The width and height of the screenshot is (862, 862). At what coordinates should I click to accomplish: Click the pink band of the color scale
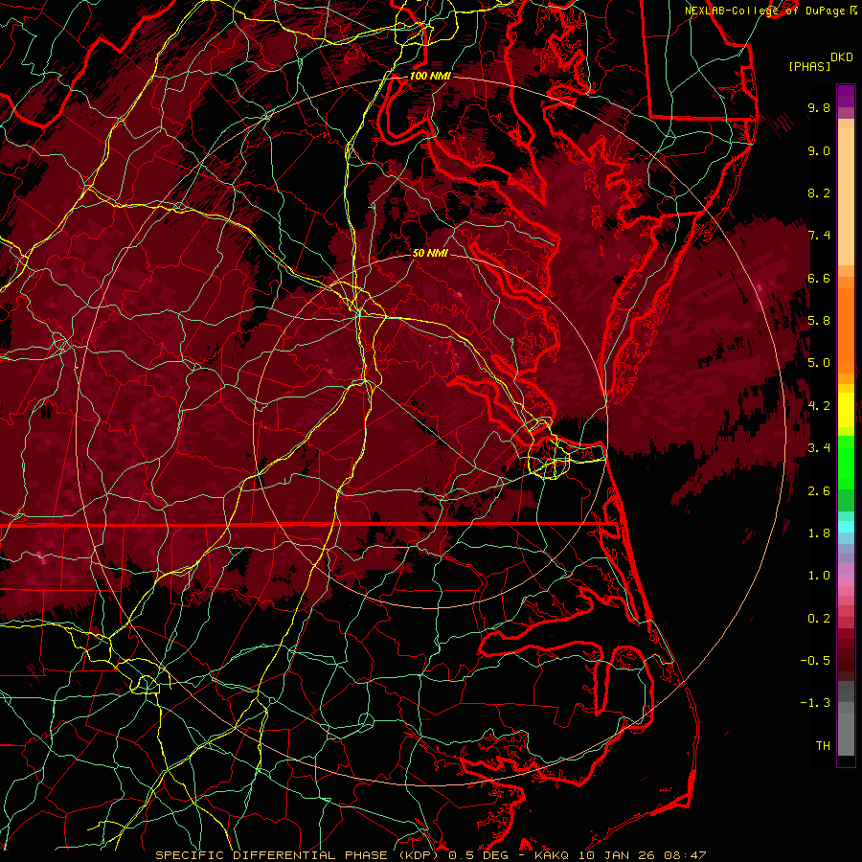pyautogui.click(x=846, y=580)
